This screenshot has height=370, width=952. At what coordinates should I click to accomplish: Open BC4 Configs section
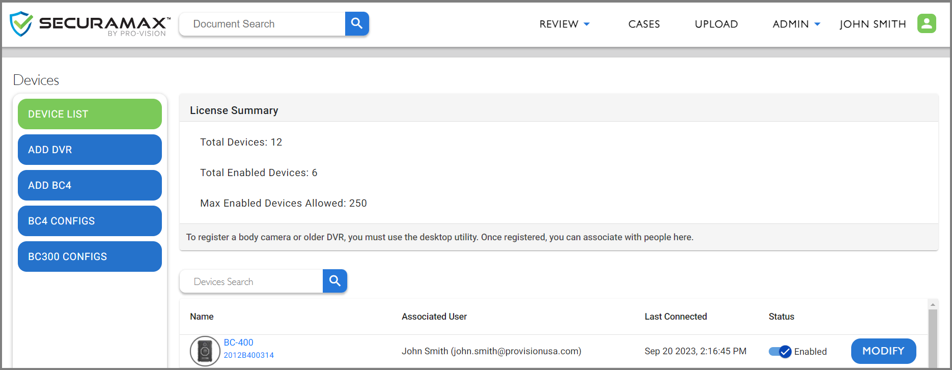click(90, 221)
